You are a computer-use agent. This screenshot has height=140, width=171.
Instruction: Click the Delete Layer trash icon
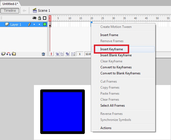click(x=43, y=54)
